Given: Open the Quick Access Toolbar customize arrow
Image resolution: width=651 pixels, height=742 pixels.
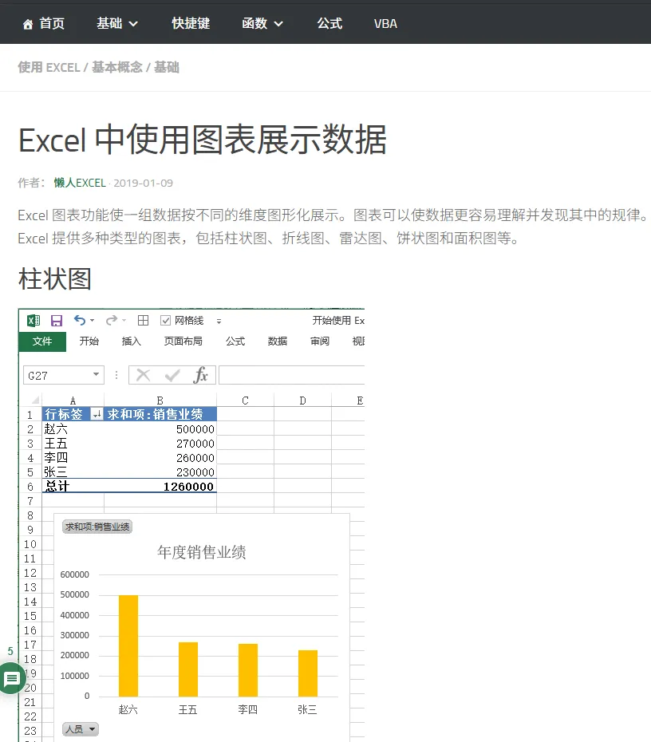Looking at the screenshot, I should (219, 322).
